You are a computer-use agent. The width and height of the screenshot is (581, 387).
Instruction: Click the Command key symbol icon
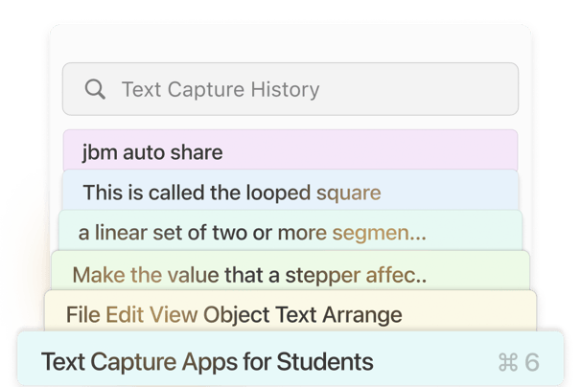(508, 362)
